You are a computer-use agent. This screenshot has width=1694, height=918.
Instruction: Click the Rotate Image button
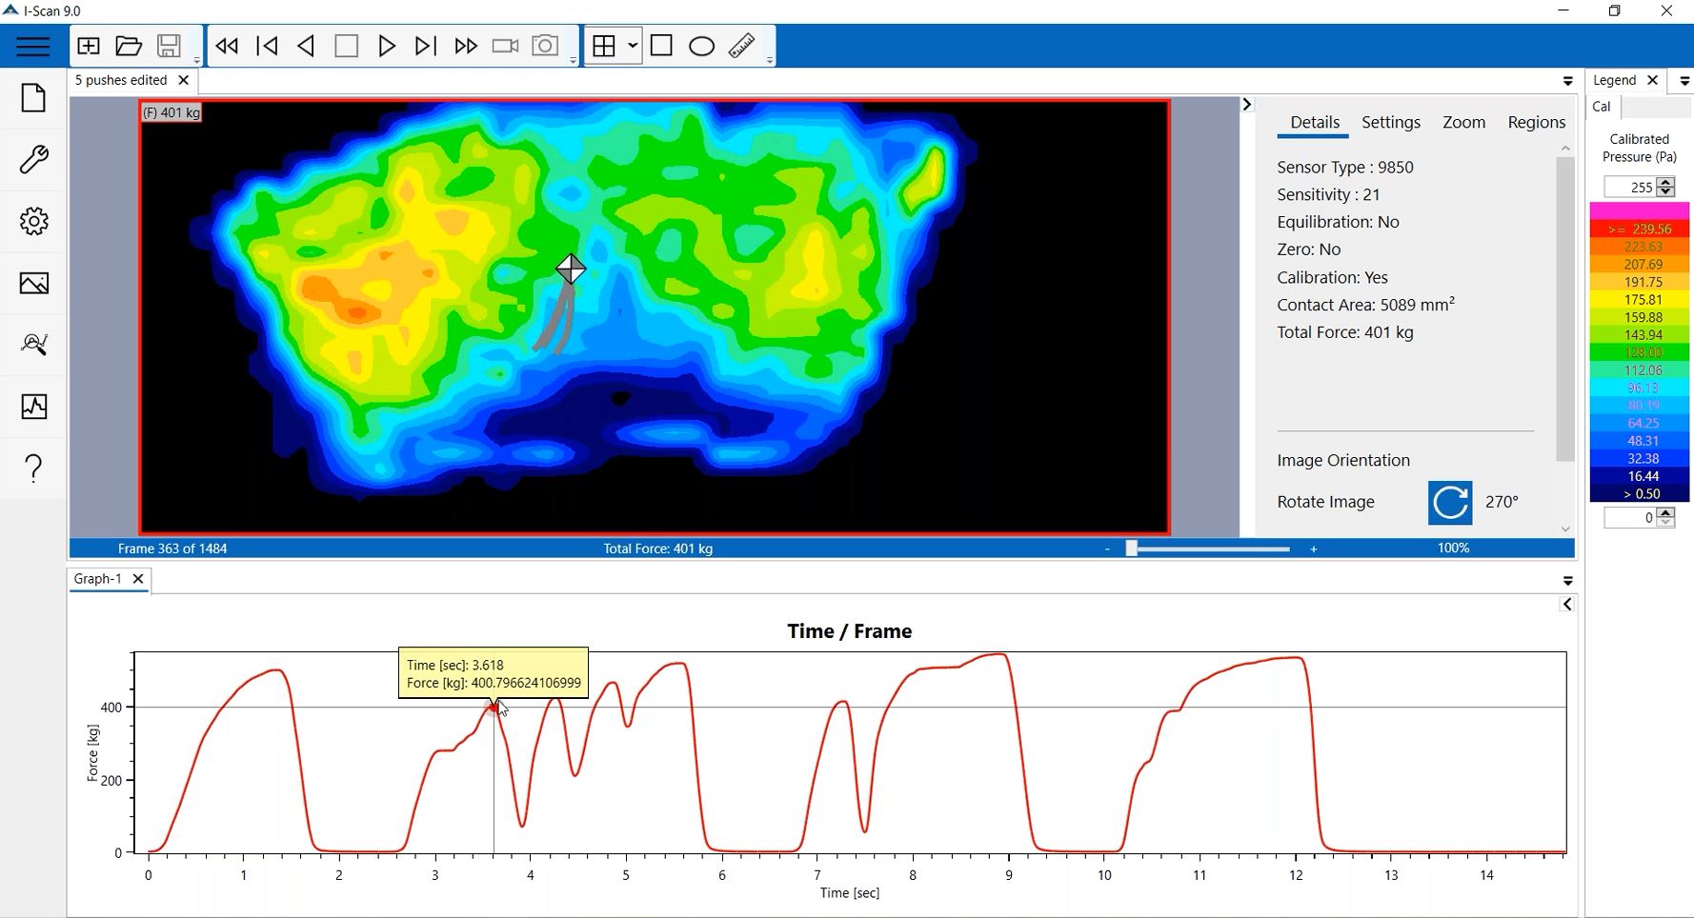click(1449, 503)
